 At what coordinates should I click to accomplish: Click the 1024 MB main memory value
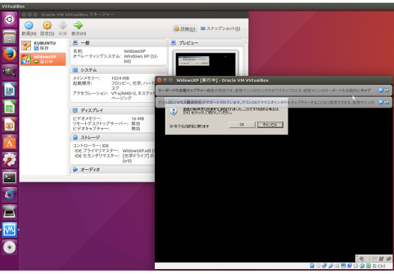click(x=121, y=78)
